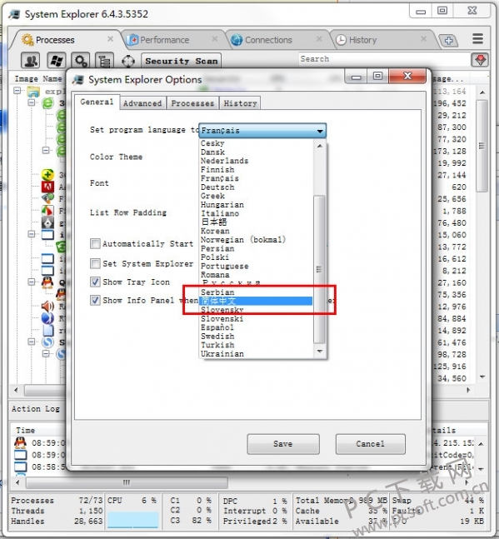Screen dimensions: 499x539
Task: Click the crosshair find-window target icon
Action: [128, 61]
